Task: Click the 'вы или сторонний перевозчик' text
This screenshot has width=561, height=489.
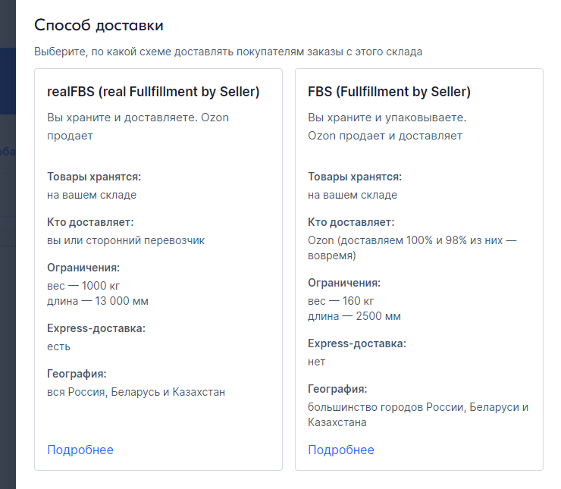Action: [x=126, y=240]
